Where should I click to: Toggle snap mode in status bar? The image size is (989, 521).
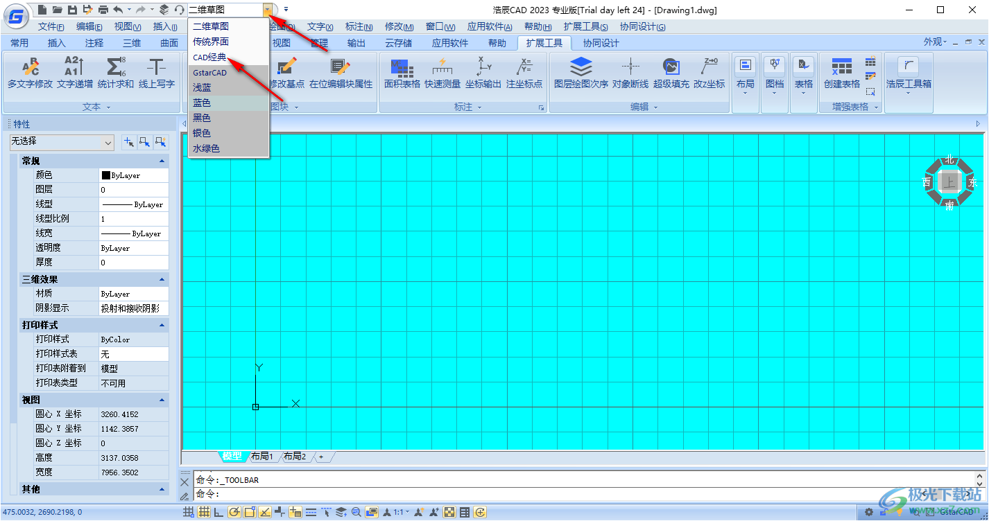[x=189, y=513]
